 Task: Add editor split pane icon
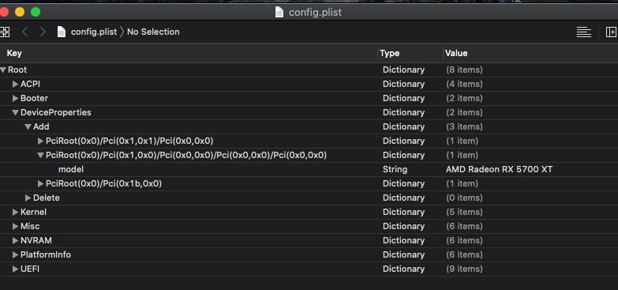[x=612, y=32]
